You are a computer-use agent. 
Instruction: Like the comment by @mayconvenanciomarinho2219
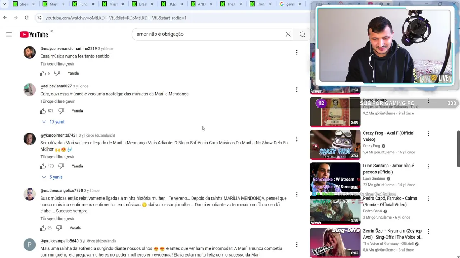pos(43,73)
